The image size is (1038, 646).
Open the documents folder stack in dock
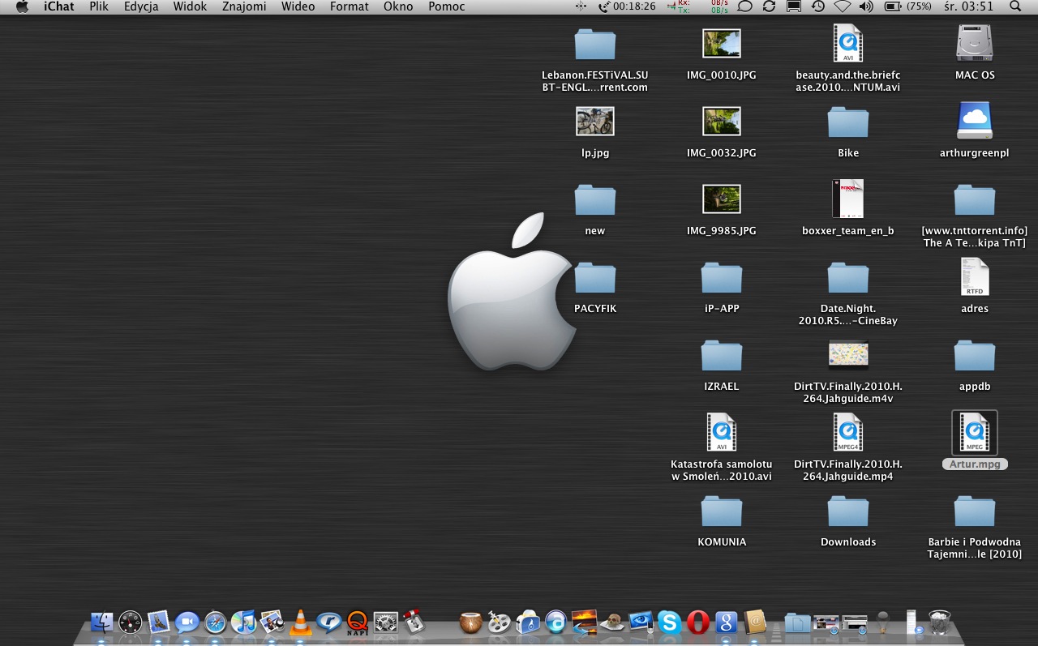click(x=798, y=622)
